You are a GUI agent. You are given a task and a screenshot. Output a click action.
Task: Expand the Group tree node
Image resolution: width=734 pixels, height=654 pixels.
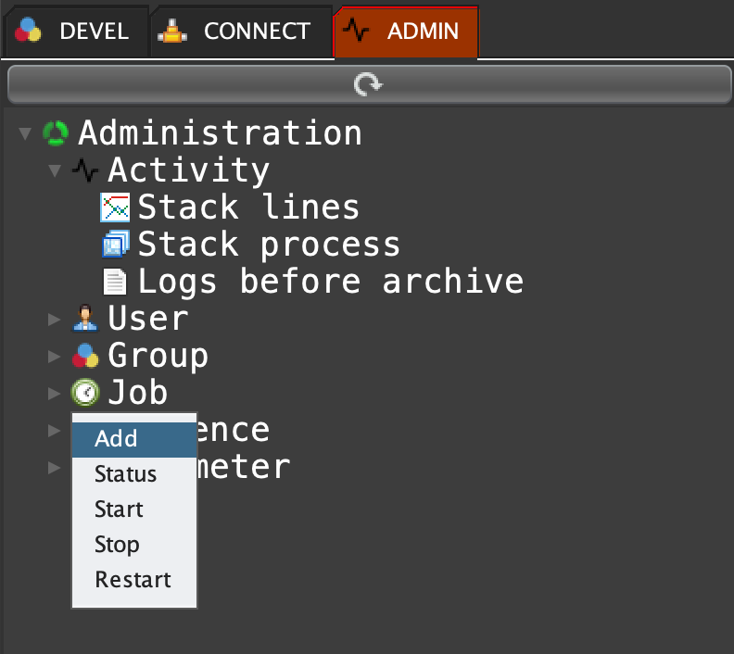[55, 357]
